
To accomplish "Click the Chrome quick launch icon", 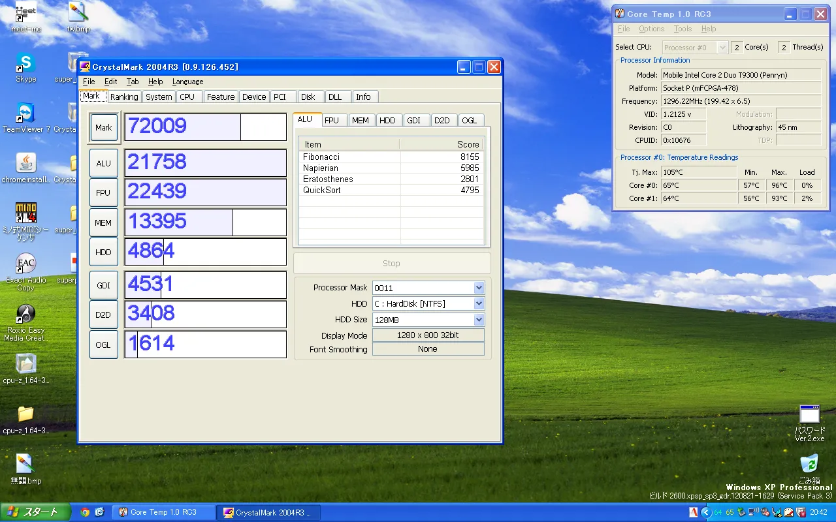I will 85,512.
